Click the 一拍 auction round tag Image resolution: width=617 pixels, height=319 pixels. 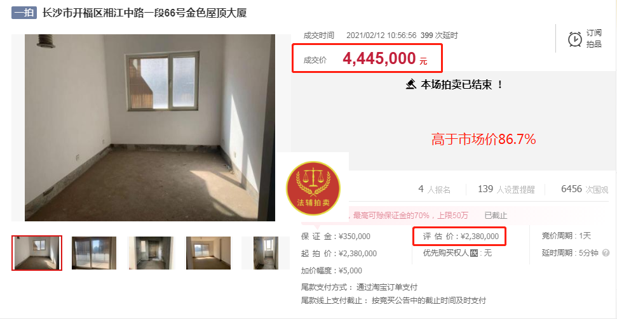click(24, 13)
